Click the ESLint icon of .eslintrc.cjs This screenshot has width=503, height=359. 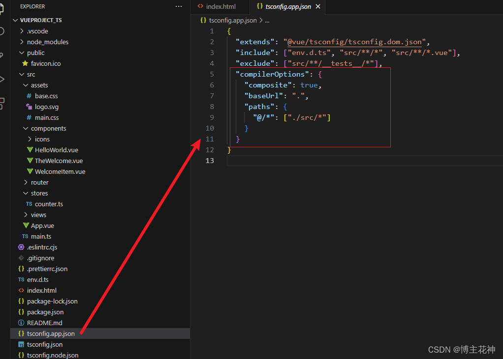click(21, 247)
